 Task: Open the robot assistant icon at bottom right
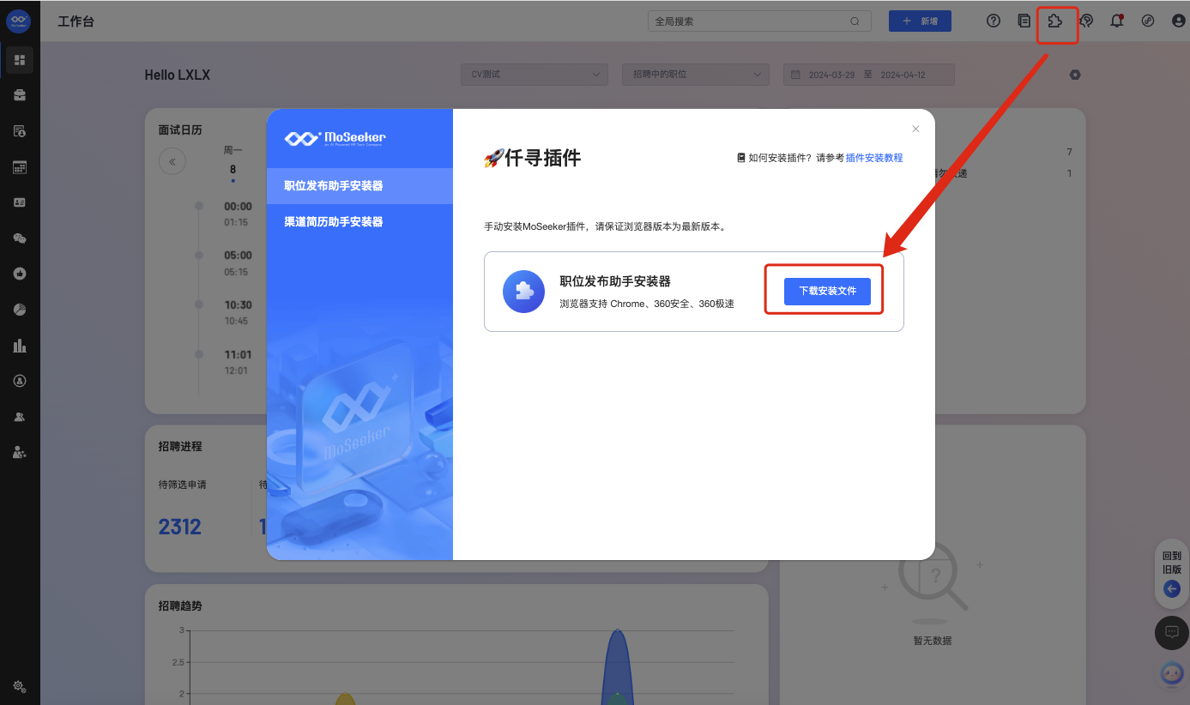pos(1172,674)
